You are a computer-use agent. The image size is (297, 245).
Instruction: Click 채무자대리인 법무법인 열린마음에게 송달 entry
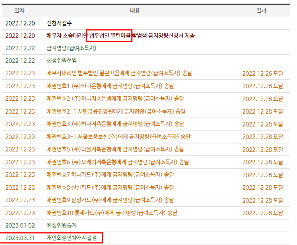119,73
